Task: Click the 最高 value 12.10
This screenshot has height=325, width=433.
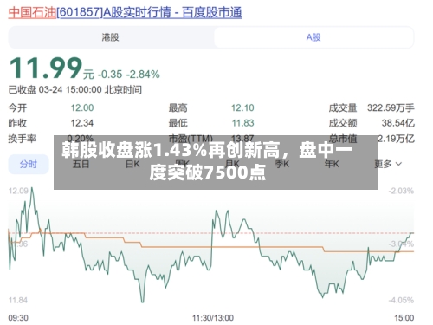Action: click(x=242, y=107)
